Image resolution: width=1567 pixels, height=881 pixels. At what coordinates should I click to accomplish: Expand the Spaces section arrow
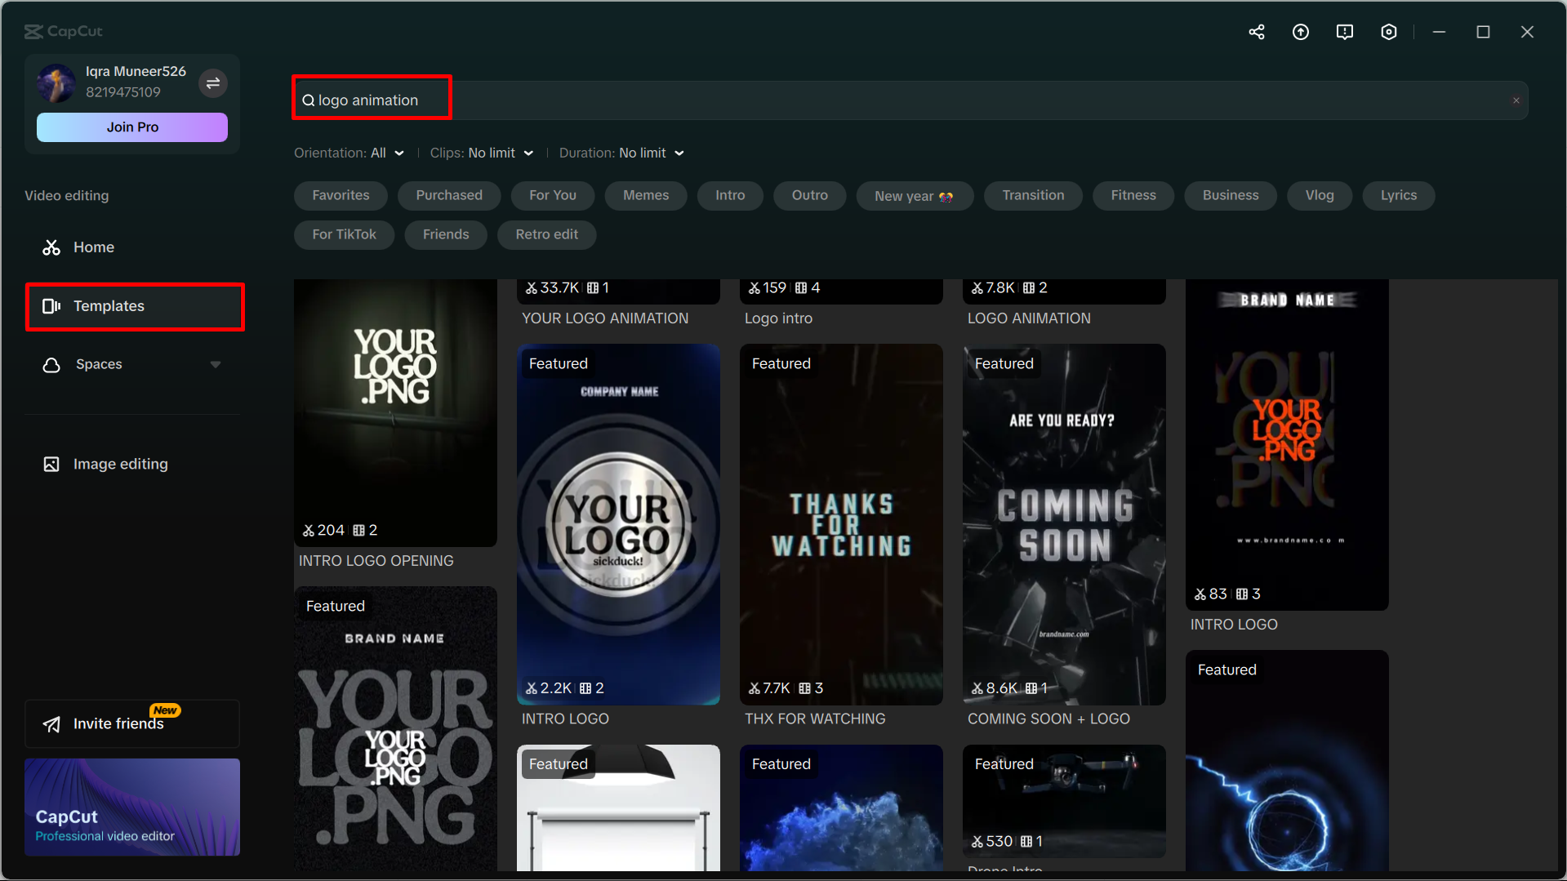(x=216, y=365)
